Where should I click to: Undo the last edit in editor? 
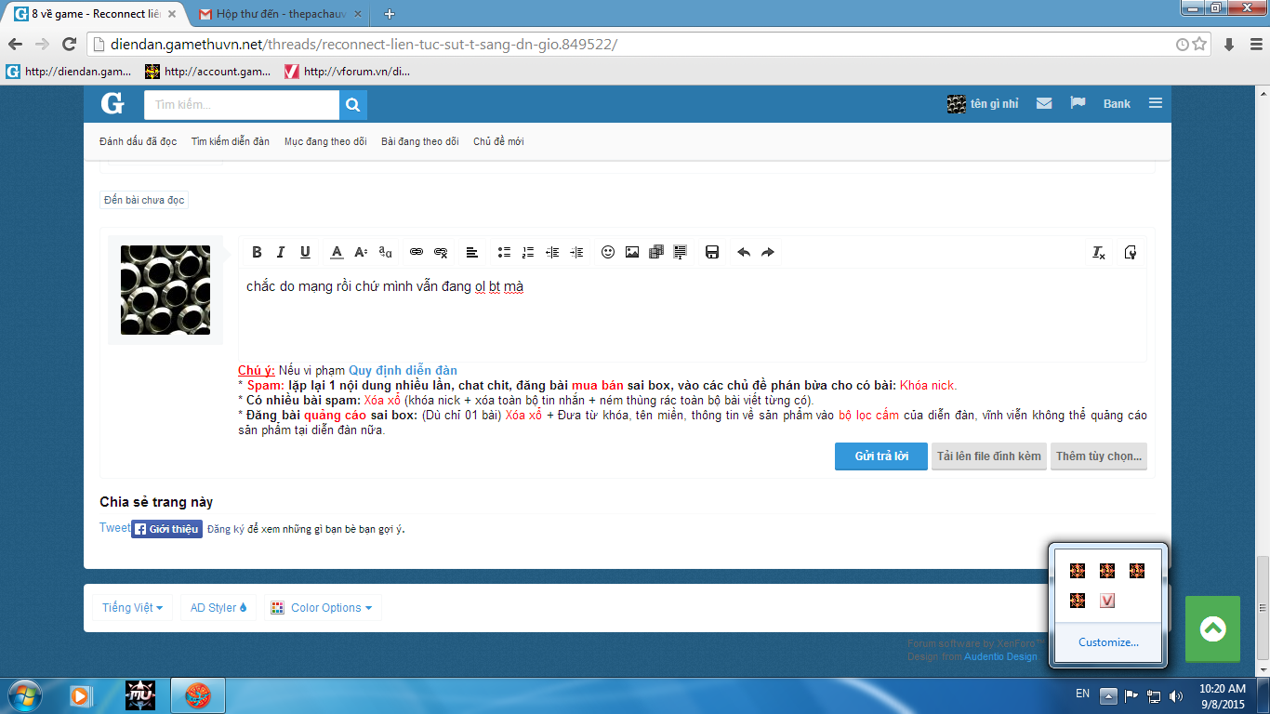744,252
